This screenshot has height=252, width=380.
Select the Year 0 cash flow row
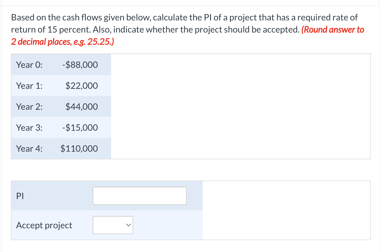coord(61,65)
